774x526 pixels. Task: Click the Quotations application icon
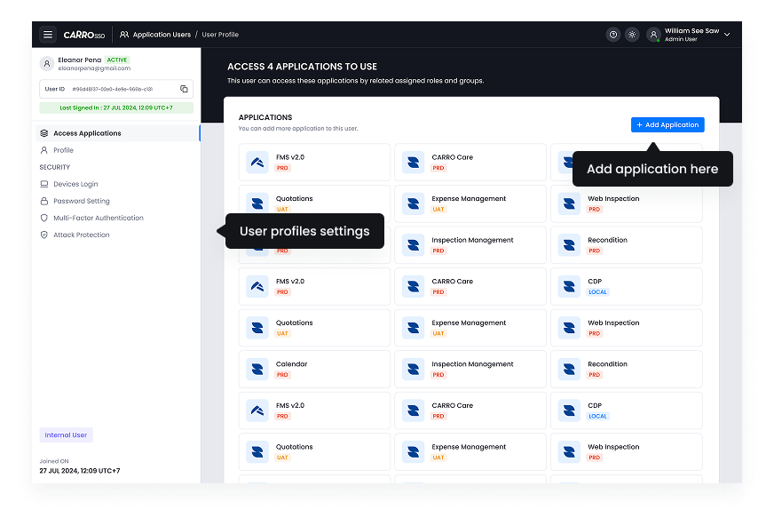[x=256, y=203]
